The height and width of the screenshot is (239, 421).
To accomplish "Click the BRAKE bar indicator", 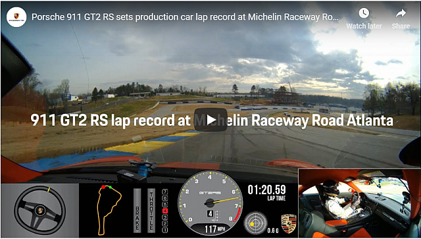I will pyautogui.click(x=137, y=211).
